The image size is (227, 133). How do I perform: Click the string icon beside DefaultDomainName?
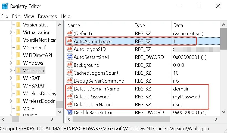tap(70, 89)
